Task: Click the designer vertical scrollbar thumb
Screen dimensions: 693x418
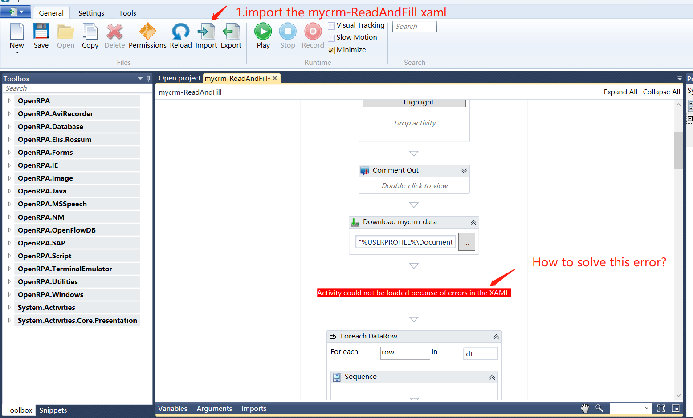Action: coord(678,150)
